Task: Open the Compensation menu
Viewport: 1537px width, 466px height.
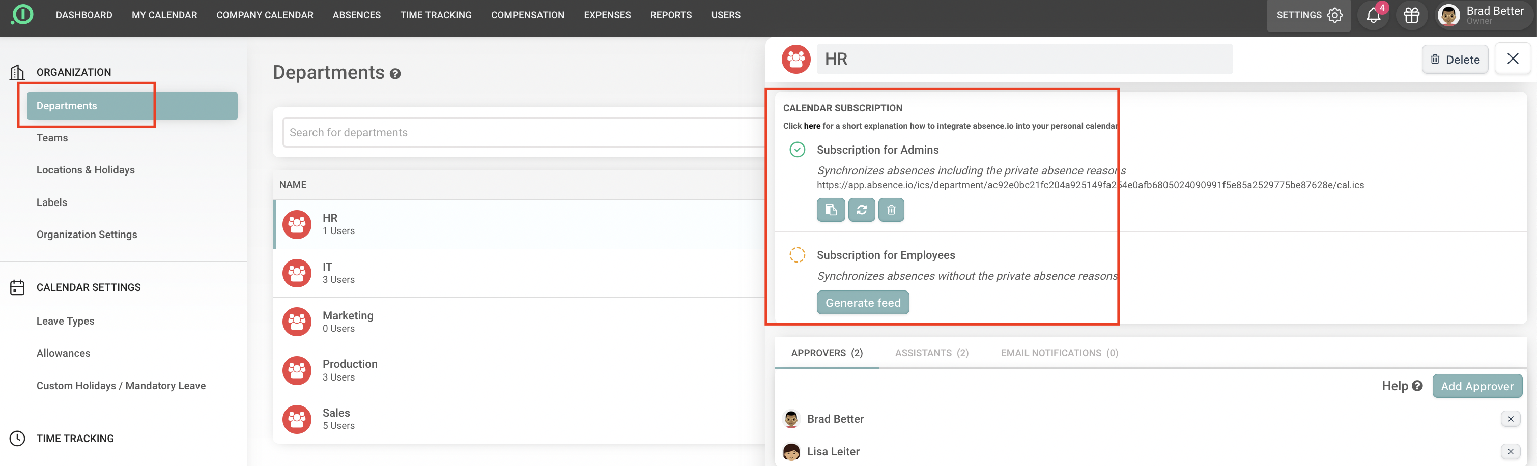Action: (x=527, y=15)
